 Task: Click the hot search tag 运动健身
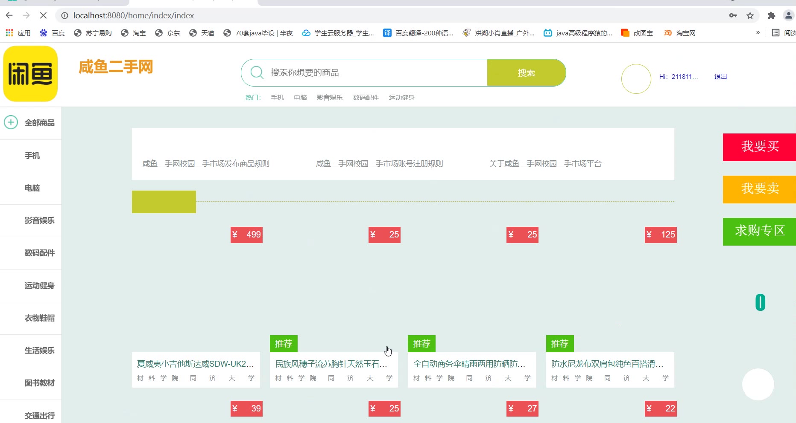[x=401, y=98]
